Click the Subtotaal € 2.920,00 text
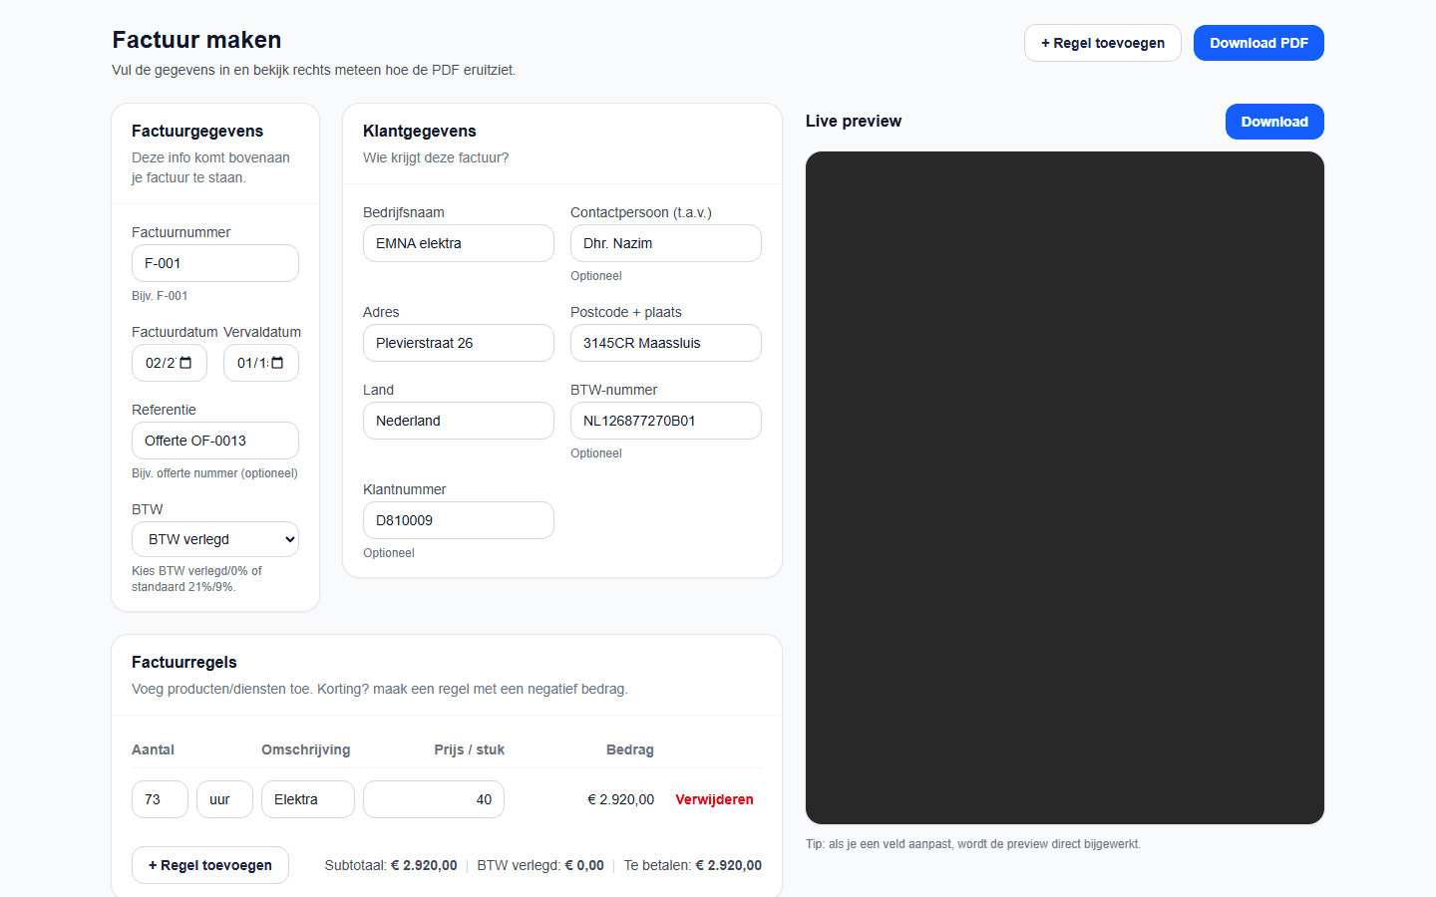Image resolution: width=1436 pixels, height=897 pixels. point(391,865)
